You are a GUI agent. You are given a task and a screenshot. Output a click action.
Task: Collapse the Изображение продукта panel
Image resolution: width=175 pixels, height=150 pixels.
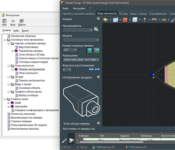[99, 77]
